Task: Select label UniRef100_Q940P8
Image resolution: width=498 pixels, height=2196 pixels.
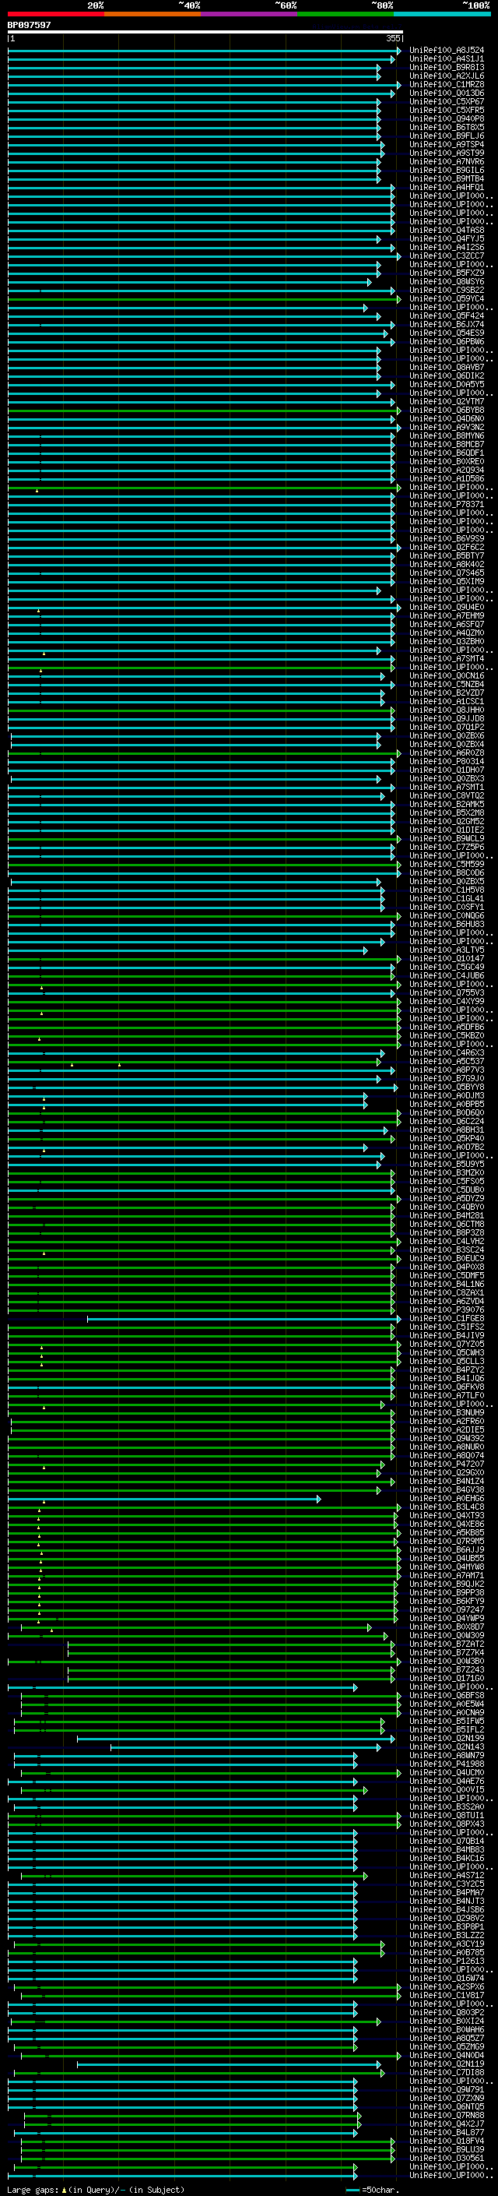Action: (x=447, y=118)
